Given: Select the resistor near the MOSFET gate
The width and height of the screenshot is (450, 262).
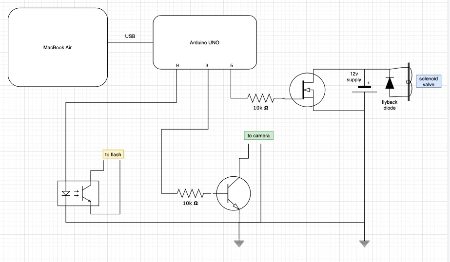Looking at the screenshot, I should 260,98.
